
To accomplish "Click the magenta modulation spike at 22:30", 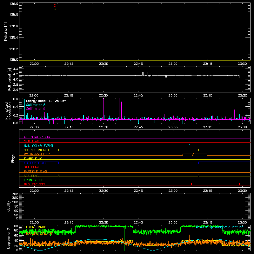I will pyautogui.click(x=103, y=109).
